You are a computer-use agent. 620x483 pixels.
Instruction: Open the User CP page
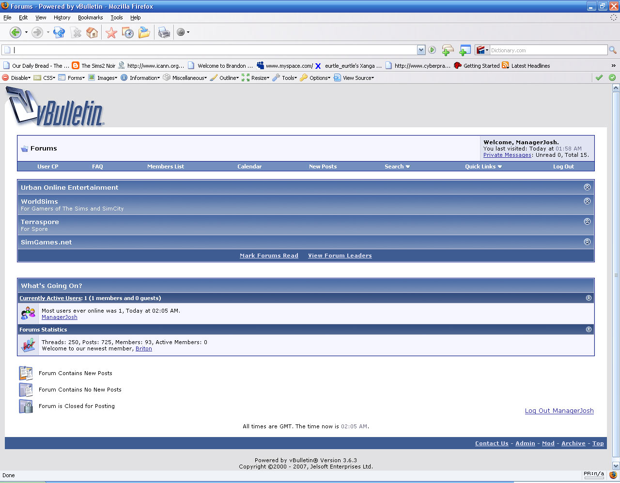point(48,166)
